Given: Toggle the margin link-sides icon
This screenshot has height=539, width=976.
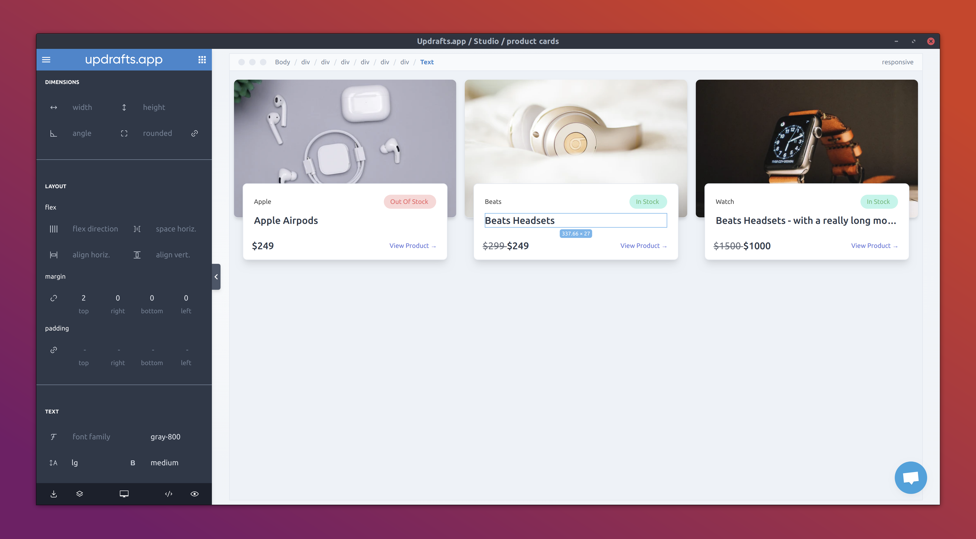Looking at the screenshot, I should point(54,298).
